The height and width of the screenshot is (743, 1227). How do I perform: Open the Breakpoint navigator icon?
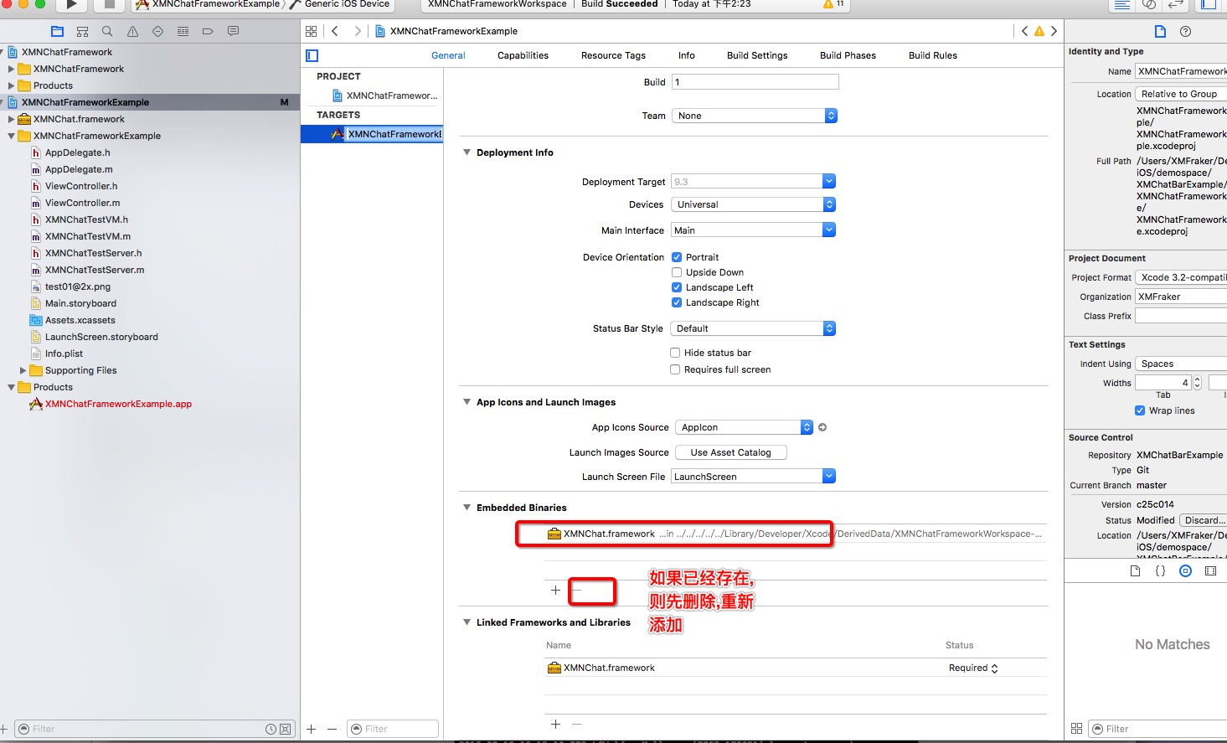point(208,31)
